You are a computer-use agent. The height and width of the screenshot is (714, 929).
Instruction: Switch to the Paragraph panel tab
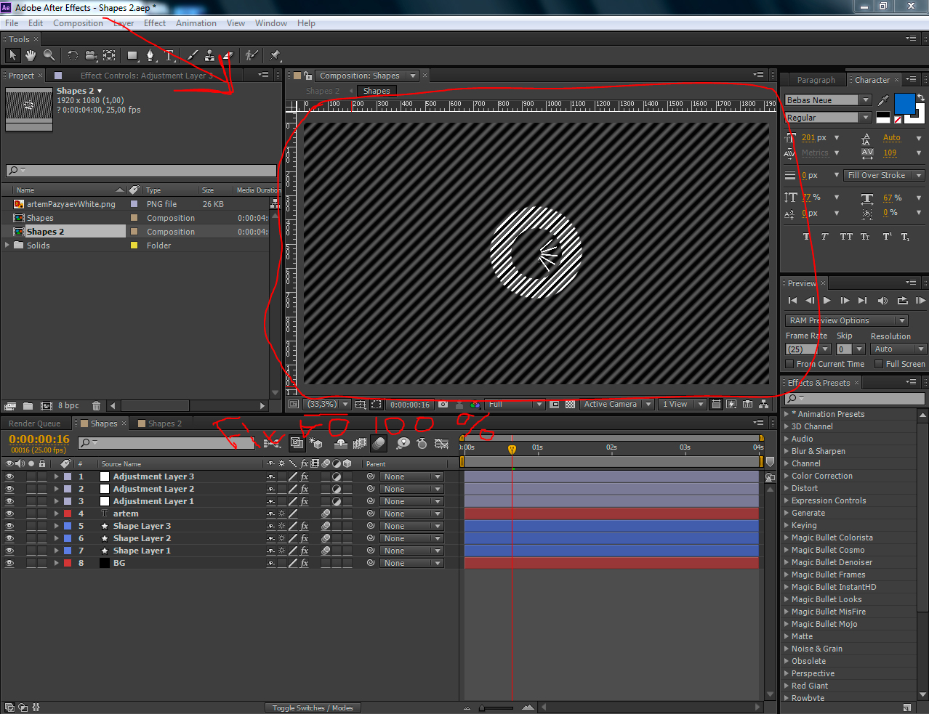pyautogui.click(x=816, y=80)
